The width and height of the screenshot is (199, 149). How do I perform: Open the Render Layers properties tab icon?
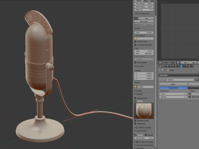(x=167, y=66)
